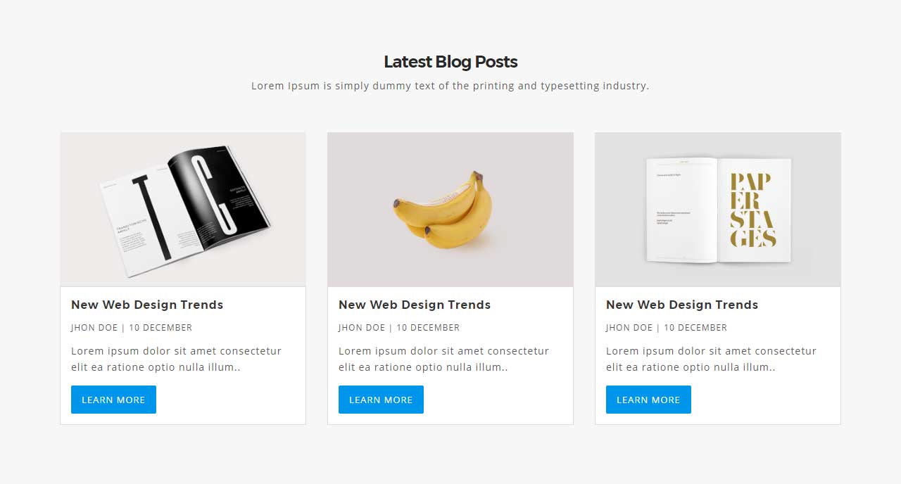Click the excerpt text in the magazine card
This screenshot has height=484, width=901.
point(176,359)
